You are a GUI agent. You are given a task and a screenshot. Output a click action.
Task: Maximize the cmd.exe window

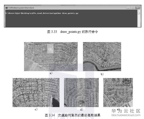coord(133,8)
